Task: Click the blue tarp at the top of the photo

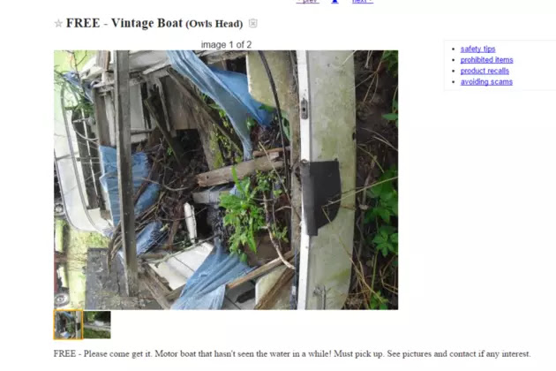Action: 220,92
